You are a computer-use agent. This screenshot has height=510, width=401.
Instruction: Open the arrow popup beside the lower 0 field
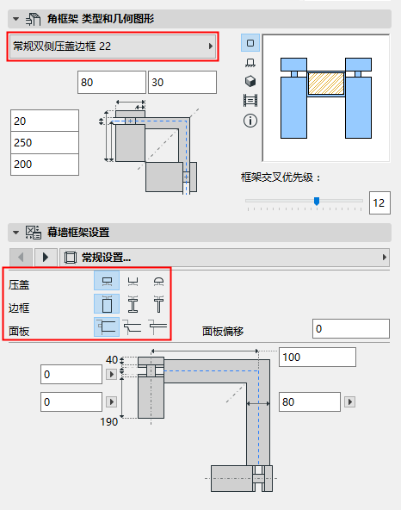pos(112,402)
